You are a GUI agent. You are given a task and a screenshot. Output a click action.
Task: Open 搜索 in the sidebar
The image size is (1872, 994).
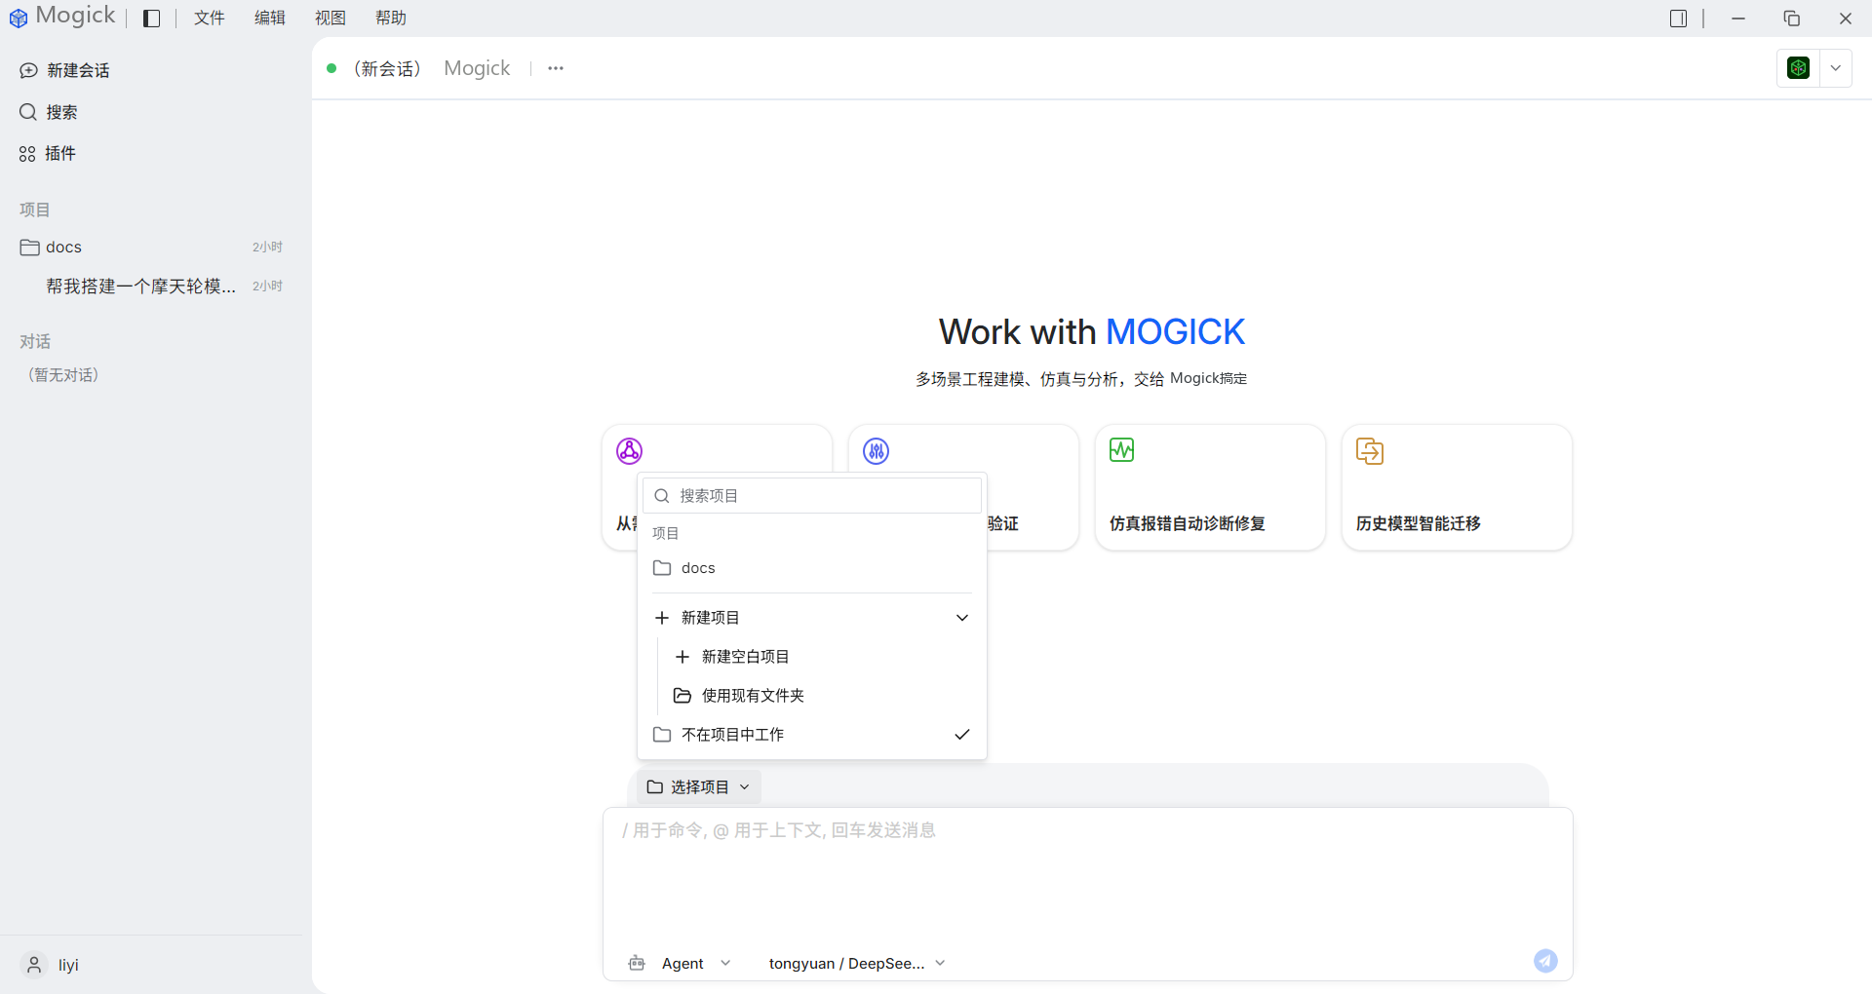click(x=49, y=112)
